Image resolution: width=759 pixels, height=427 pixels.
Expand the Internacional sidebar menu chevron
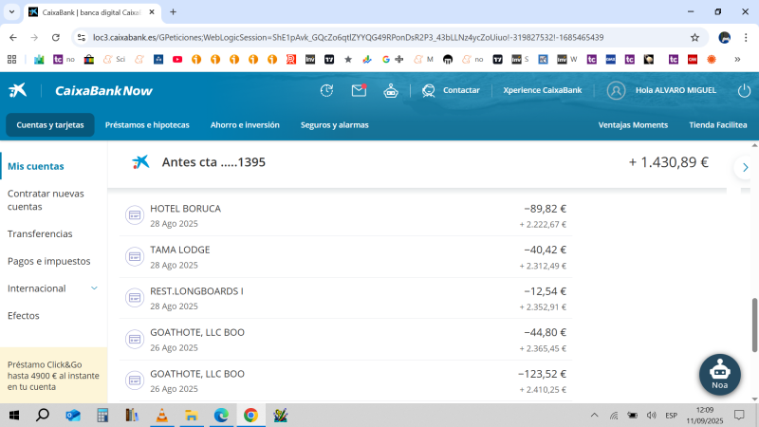(x=94, y=288)
